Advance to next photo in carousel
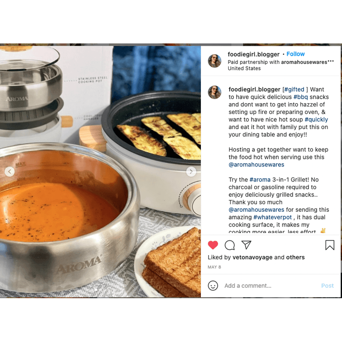The image size is (342, 342). point(191,171)
